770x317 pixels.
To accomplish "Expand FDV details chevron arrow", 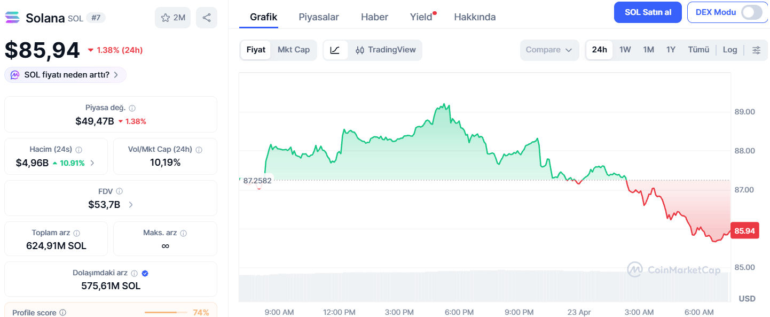I will (x=131, y=205).
